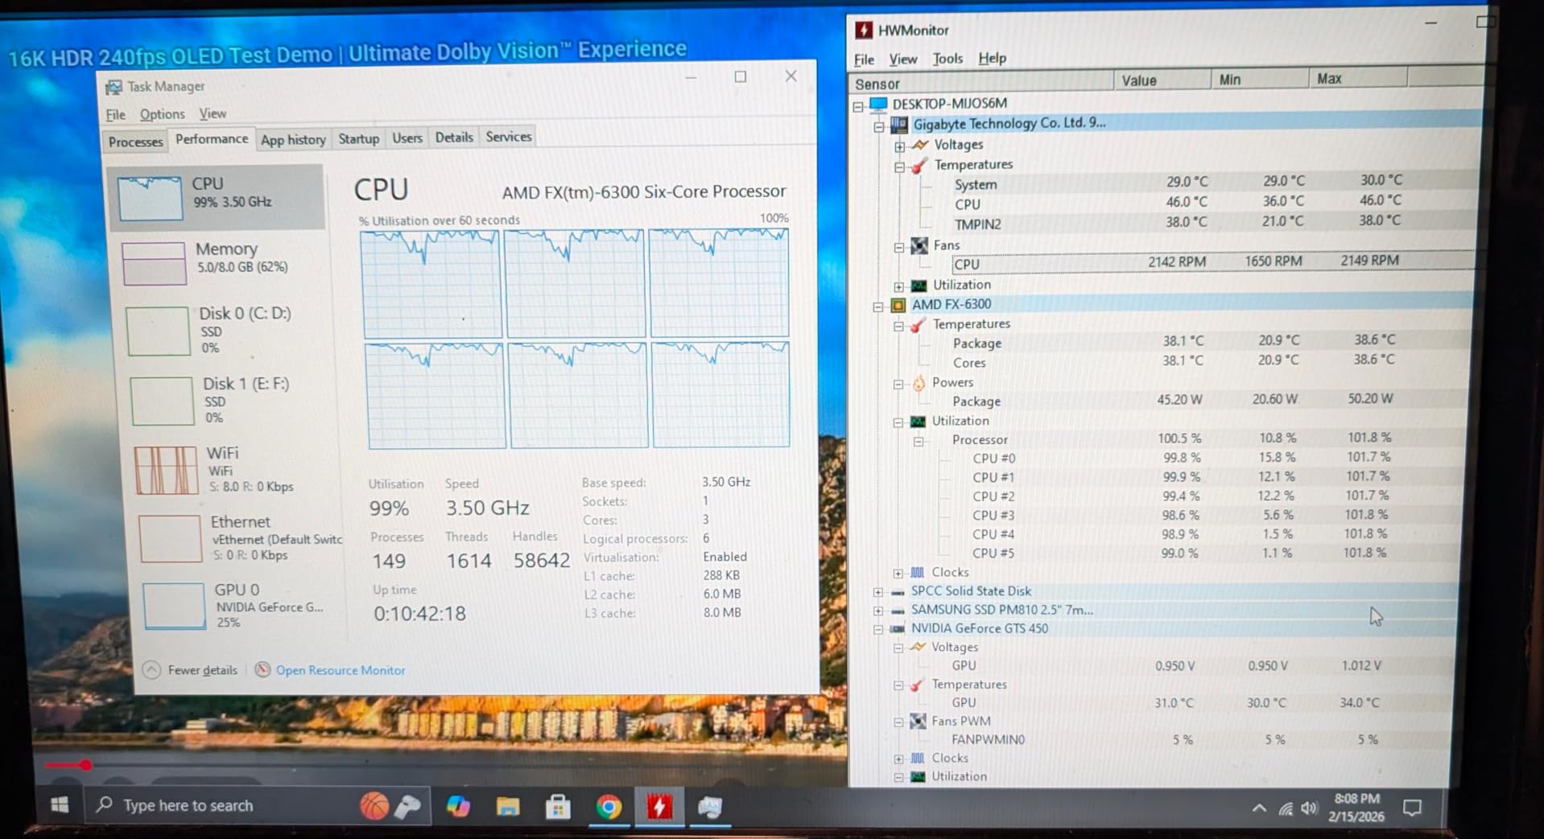This screenshot has height=839, width=1544.
Task: Click the computer icon beside DESKTOP-MIJOS6M
Action: pyautogui.click(x=878, y=104)
